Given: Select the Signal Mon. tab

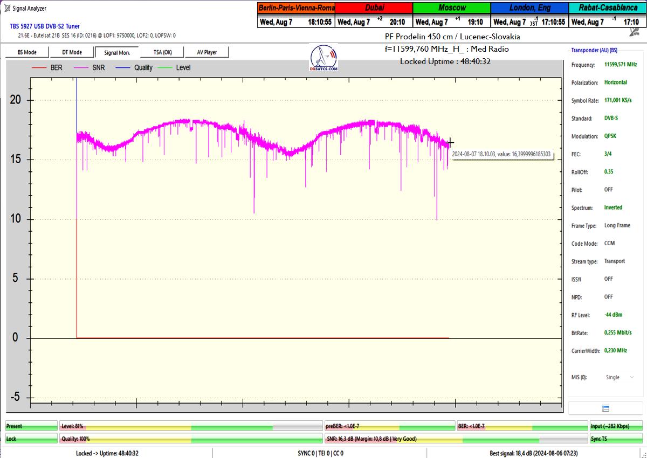Looking at the screenshot, I should [117, 52].
